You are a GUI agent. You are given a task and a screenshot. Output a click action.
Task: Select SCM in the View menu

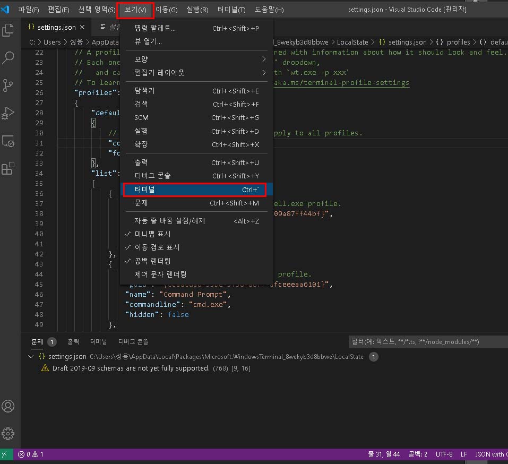point(196,118)
